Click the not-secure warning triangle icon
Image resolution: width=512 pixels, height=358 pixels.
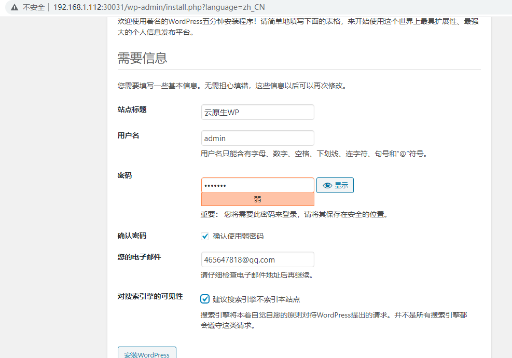point(15,7)
